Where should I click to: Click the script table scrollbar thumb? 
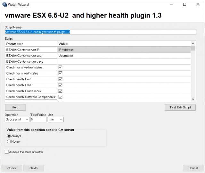(x=193, y=48)
